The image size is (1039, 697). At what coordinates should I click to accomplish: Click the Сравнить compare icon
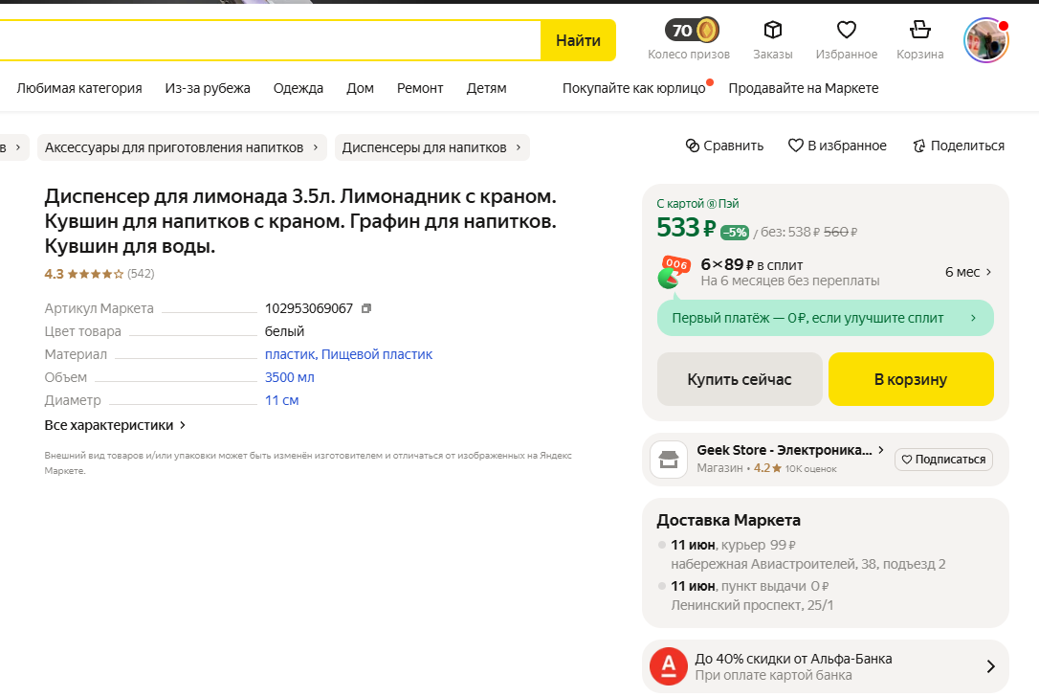coord(694,146)
